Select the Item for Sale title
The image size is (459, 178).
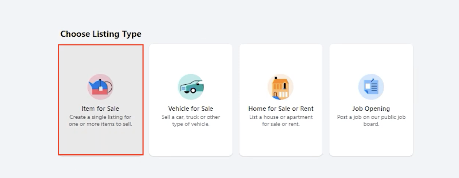pos(101,109)
